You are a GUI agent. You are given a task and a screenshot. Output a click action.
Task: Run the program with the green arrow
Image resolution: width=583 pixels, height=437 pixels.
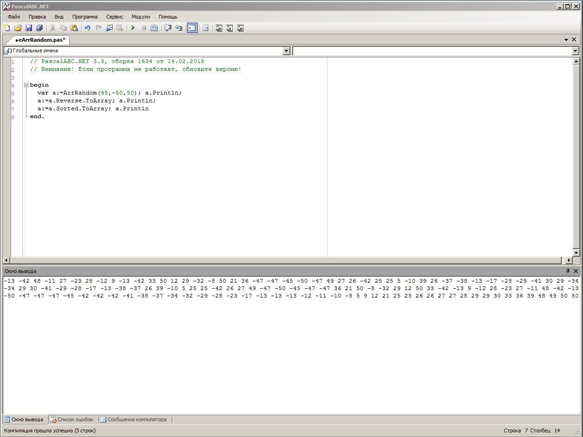tap(133, 28)
